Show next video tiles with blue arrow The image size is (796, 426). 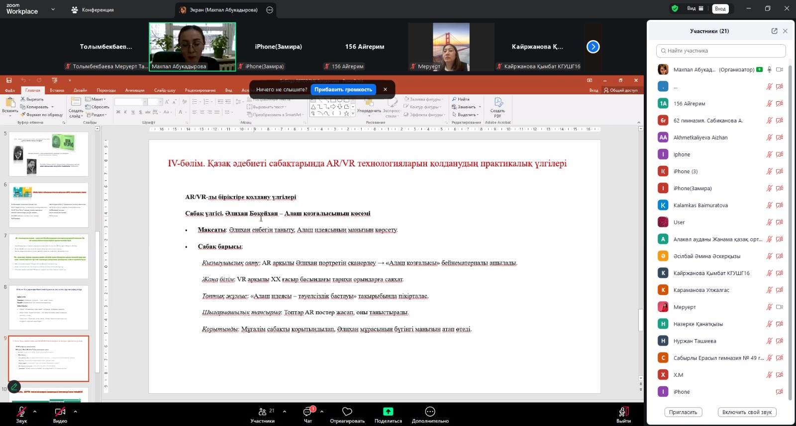(593, 47)
